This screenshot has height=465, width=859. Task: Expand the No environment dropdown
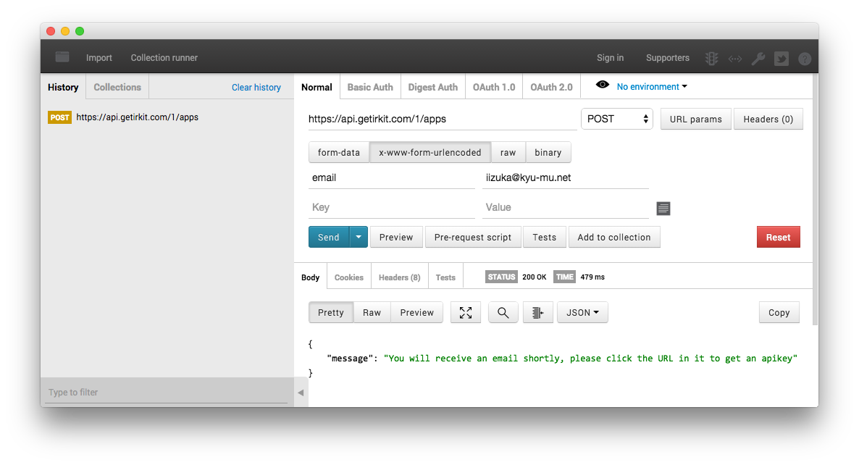[x=652, y=86]
